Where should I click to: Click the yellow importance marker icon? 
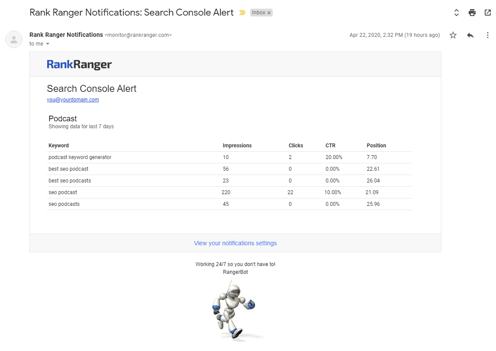click(242, 13)
